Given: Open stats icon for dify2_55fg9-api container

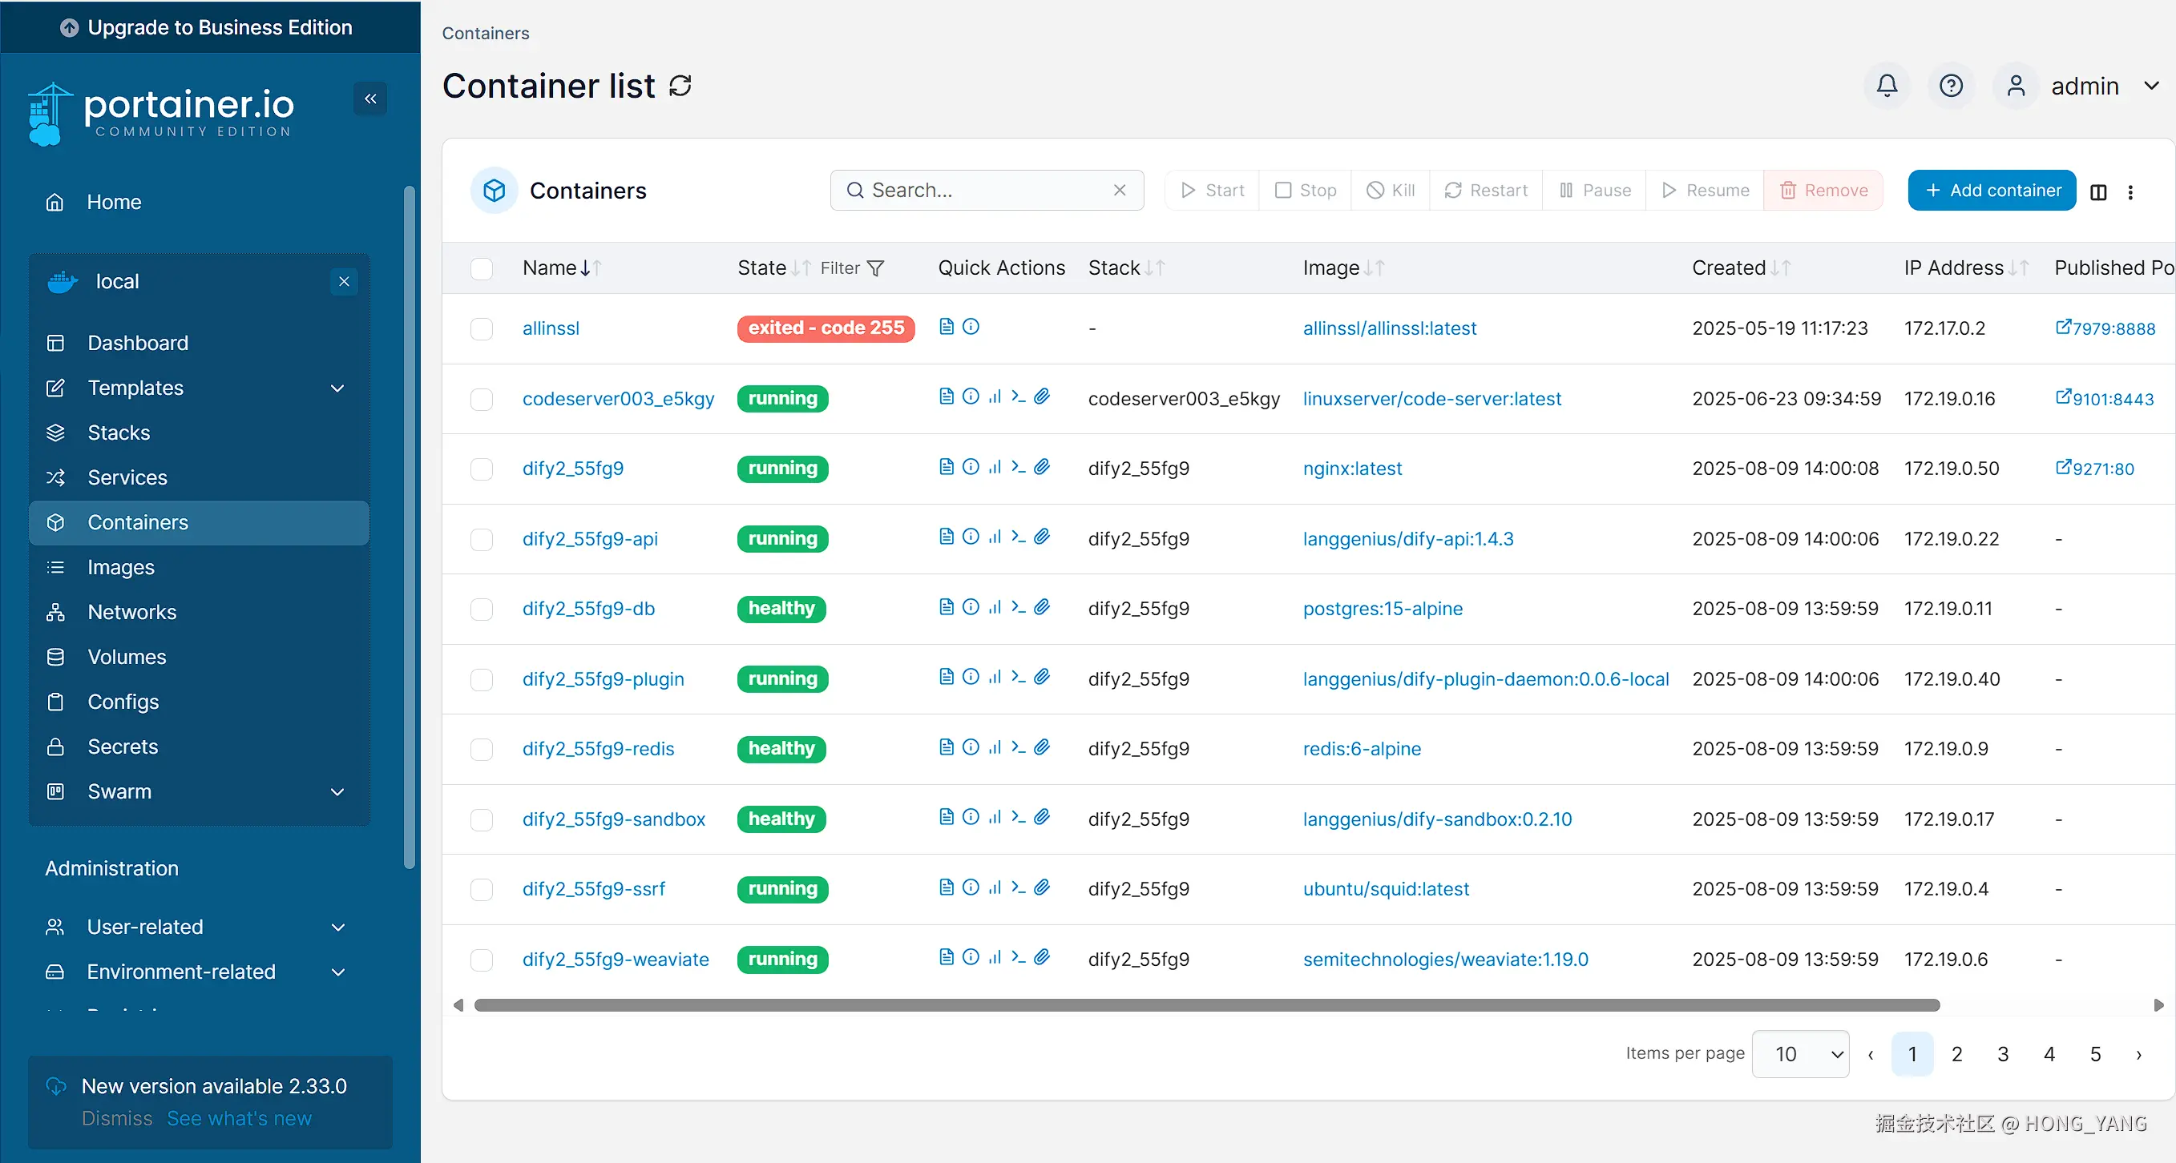Looking at the screenshot, I should point(995,537).
